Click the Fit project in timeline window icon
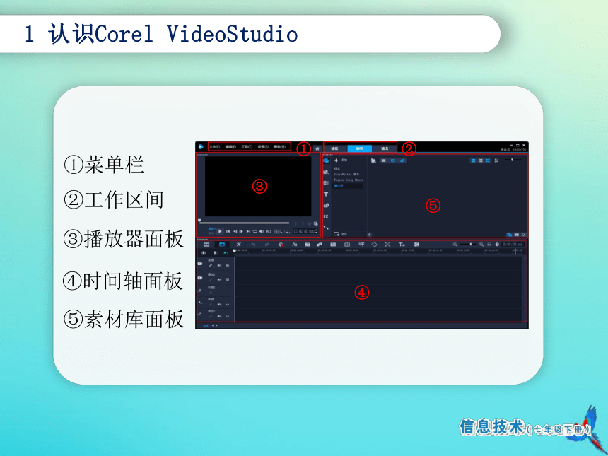The width and height of the screenshot is (608, 456). (x=489, y=245)
